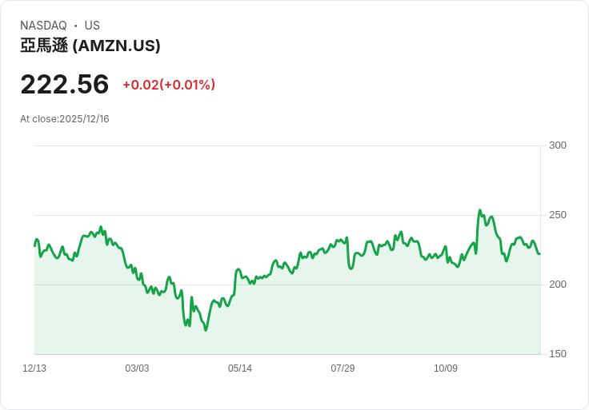The height and width of the screenshot is (410, 589).
Task: Open the 亞馬遜 (AMZN.US) stock title
Action: coord(90,46)
